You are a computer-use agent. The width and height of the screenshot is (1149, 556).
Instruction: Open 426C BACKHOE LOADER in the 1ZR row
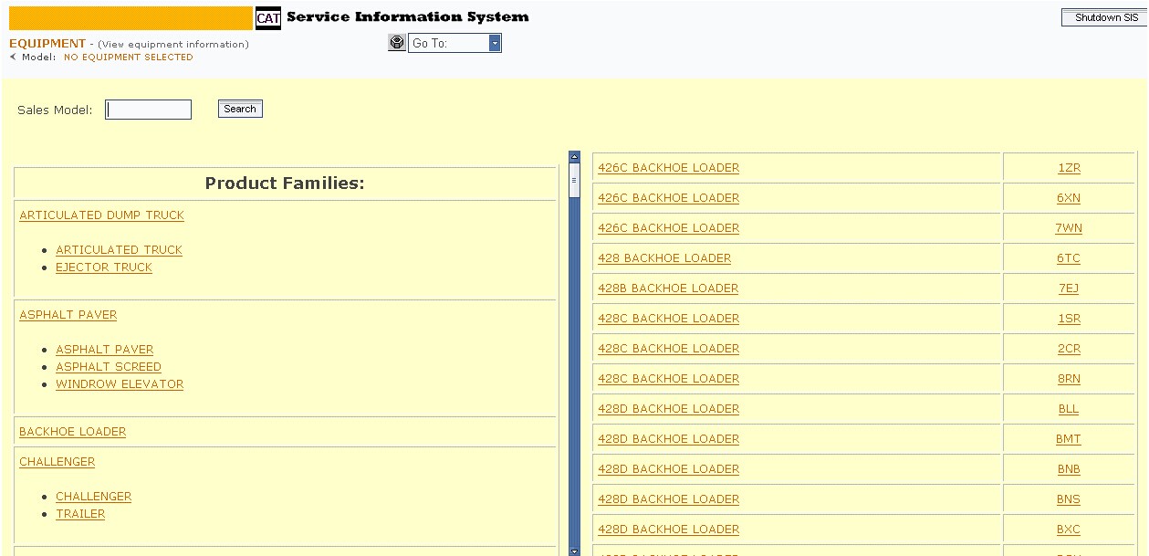[x=669, y=168]
